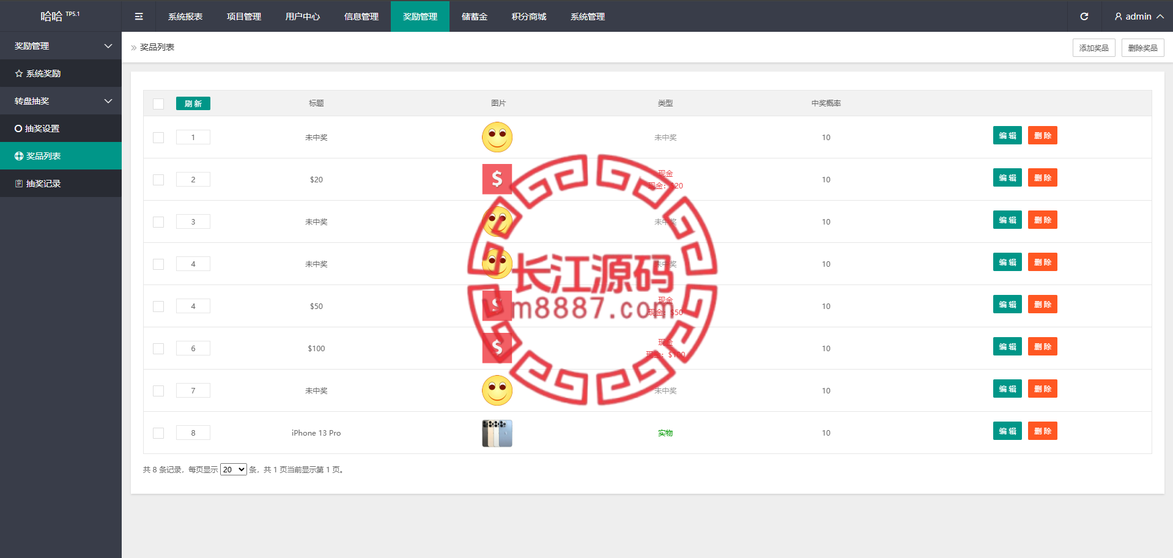Select the $20 prize row checkbox
Viewport: 1173px width, 558px height.
pos(158,180)
